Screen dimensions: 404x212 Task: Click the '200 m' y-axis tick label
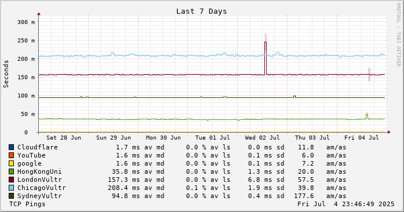tap(26, 59)
